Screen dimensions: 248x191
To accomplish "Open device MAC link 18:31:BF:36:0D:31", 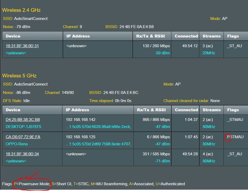I will point(22,46).
